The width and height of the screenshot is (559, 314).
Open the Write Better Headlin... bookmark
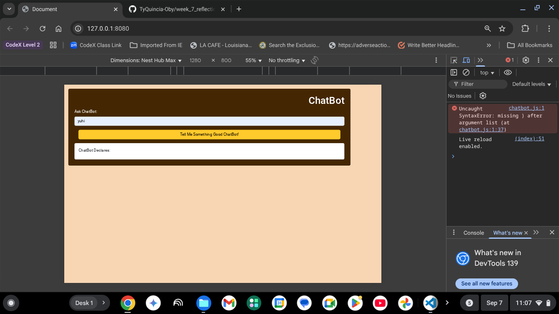[428, 45]
